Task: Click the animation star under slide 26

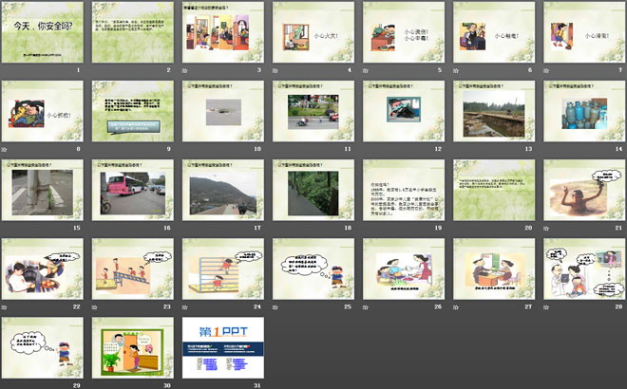Action: click(x=366, y=307)
